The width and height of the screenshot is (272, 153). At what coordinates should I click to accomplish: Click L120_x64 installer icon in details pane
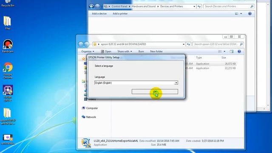[86, 143]
